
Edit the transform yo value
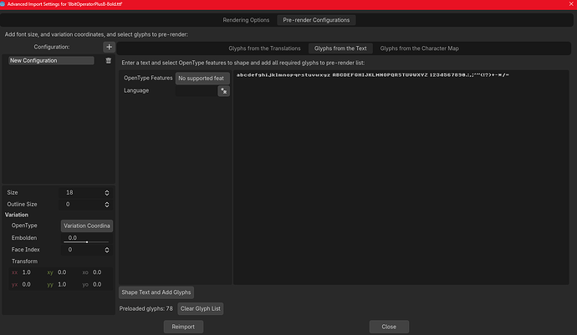pos(97,284)
